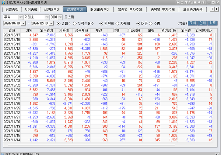Expand the 0001 code dropdown
The width and height of the screenshot is (221, 155).
[60, 17]
